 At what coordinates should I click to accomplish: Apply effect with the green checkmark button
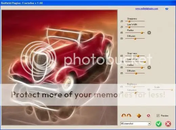click(x=159, y=124)
